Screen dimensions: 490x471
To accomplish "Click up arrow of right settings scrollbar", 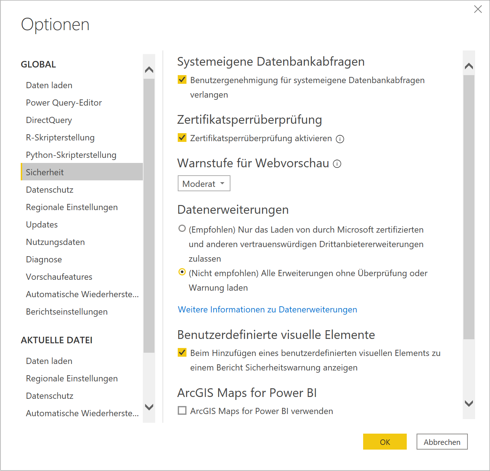I will [x=469, y=66].
